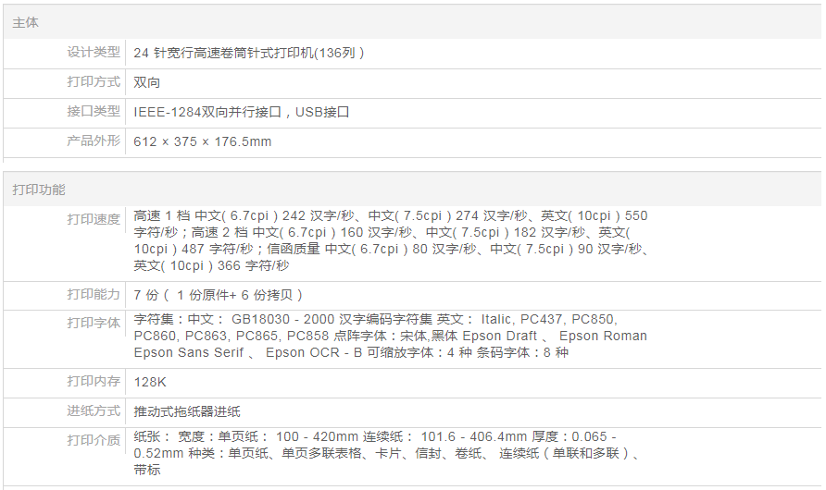Select the IEEE-1284双向并行接口 value text
The image size is (826, 490).
207,112
